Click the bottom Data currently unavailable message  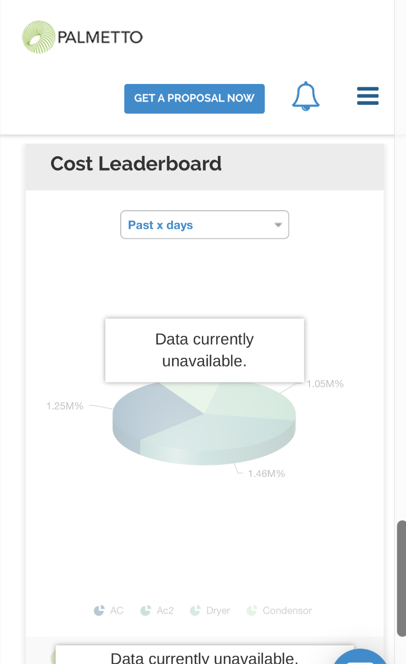pos(205,657)
